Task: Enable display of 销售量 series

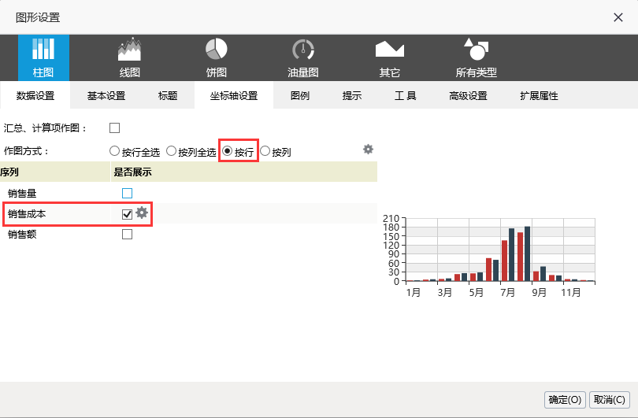Action: coord(128,193)
